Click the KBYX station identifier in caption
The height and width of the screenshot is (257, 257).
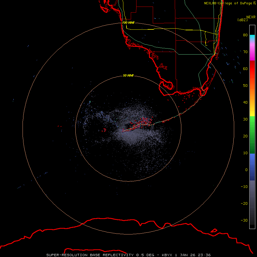(167, 255)
